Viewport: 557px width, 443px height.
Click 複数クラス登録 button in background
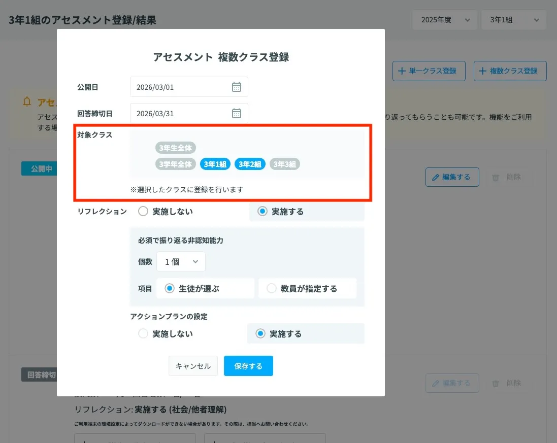point(510,71)
